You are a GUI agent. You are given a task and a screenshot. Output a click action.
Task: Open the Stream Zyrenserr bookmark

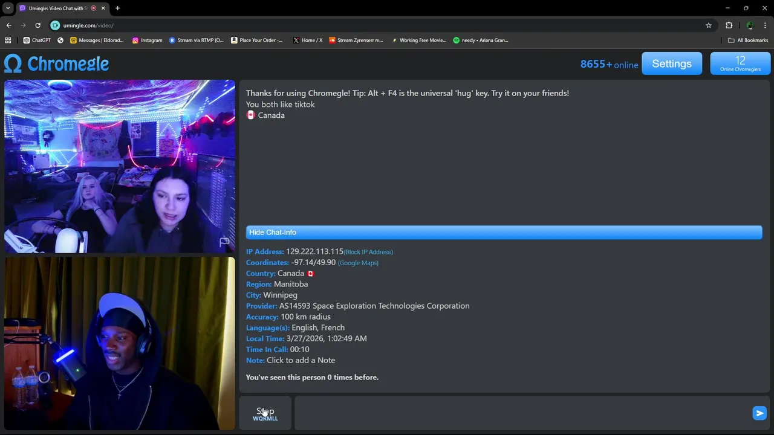click(x=356, y=40)
